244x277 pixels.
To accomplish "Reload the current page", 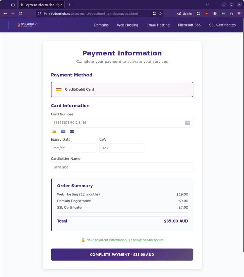I will 21,14.
